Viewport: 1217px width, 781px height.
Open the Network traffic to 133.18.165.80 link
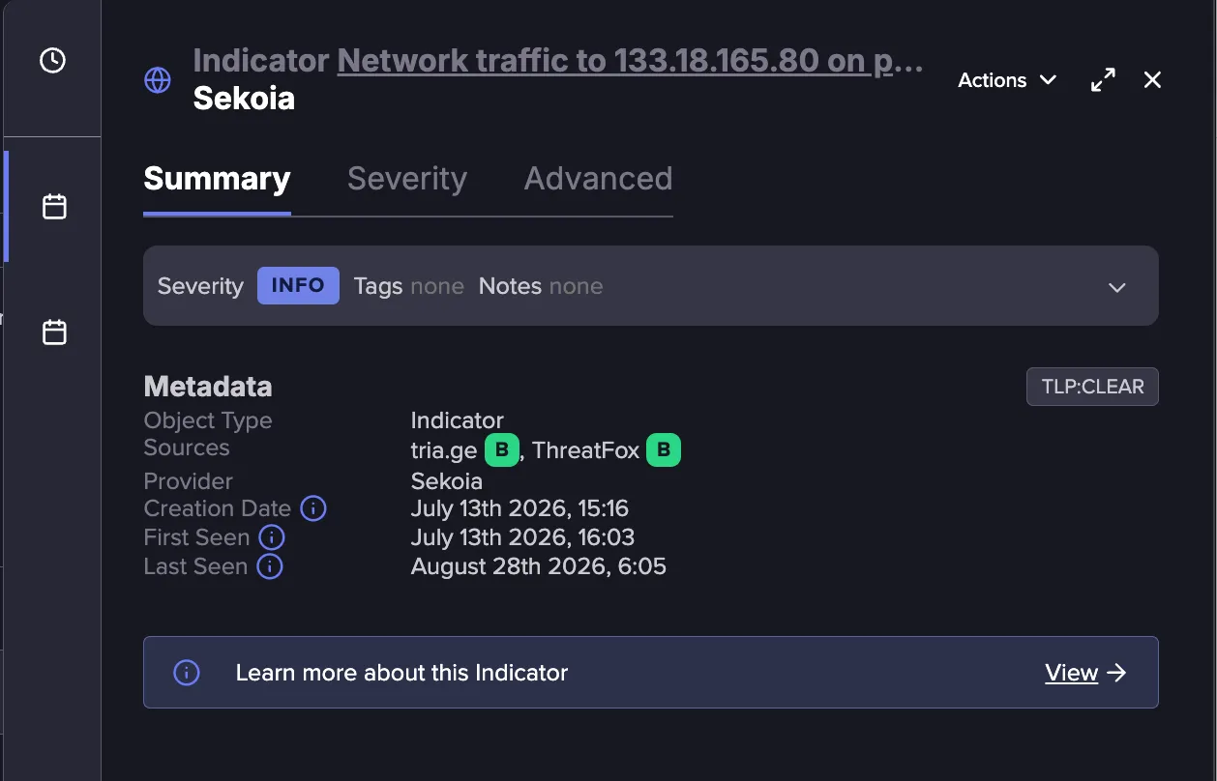[630, 61]
